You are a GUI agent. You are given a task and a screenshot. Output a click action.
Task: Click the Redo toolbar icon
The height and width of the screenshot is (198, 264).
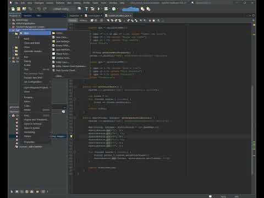pyautogui.click(x=45, y=9)
